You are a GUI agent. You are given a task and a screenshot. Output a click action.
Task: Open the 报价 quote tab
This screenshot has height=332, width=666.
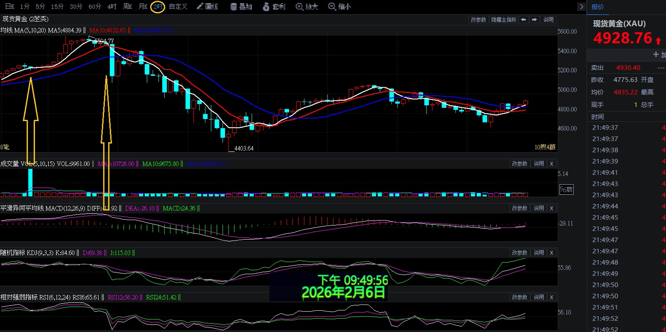pyautogui.click(x=597, y=7)
